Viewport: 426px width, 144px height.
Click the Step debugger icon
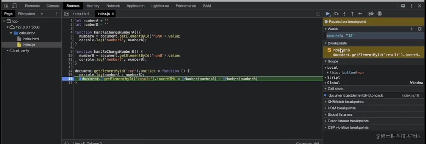pos(360,13)
